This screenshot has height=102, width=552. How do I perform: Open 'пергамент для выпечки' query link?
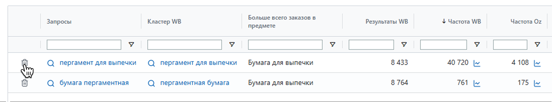tap(98, 63)
